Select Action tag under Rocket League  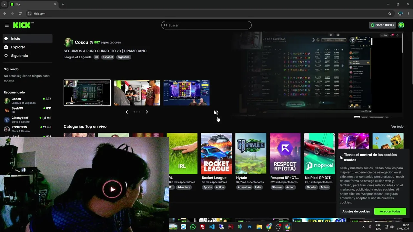tap(220, 187)
